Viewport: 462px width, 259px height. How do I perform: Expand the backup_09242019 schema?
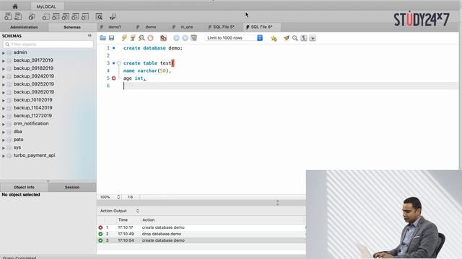[x=4, y=77]
